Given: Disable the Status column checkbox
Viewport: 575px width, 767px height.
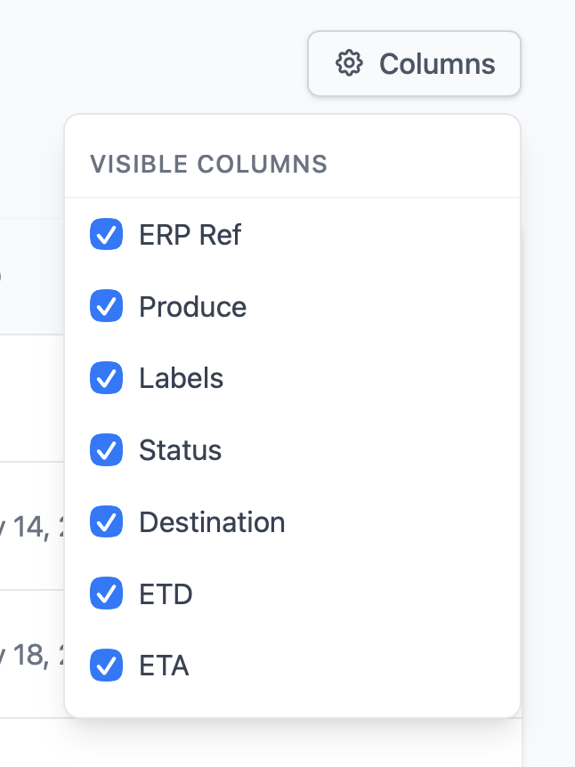Looking at the screenshot, I should click(106, 450).
